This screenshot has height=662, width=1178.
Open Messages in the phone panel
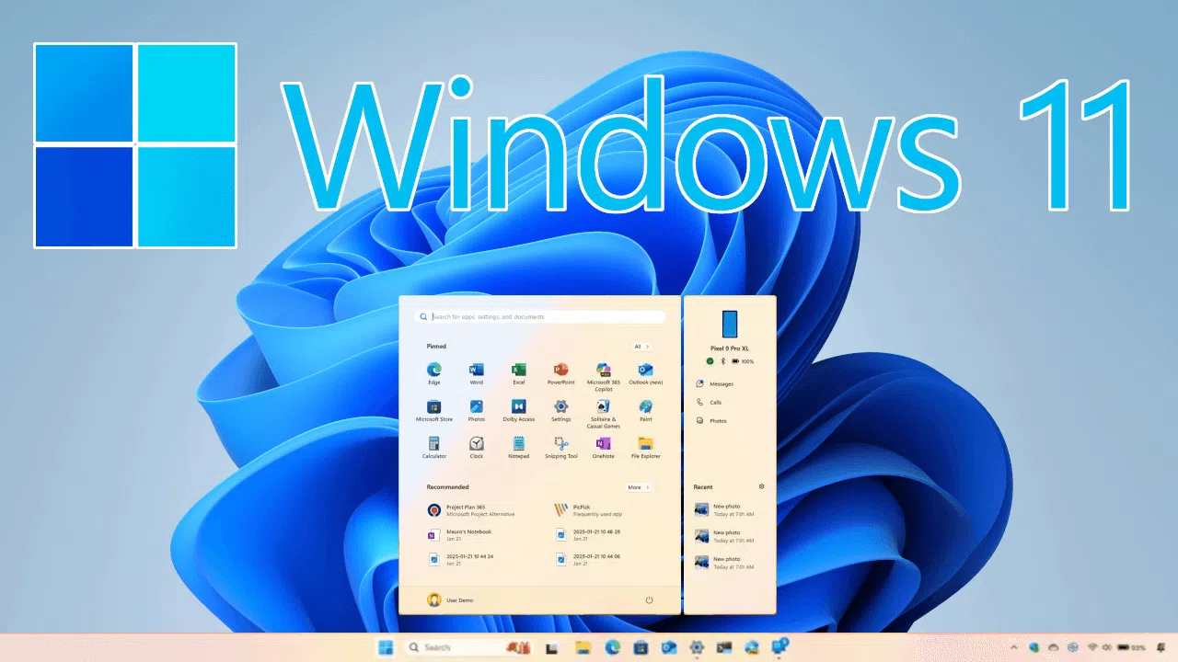coord(721,384)
